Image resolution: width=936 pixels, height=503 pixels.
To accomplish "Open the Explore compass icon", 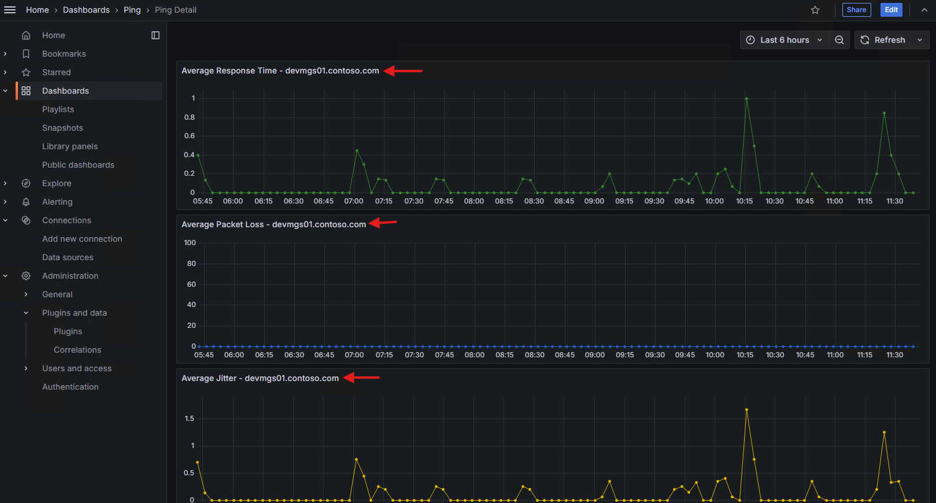I will (26, 183).
